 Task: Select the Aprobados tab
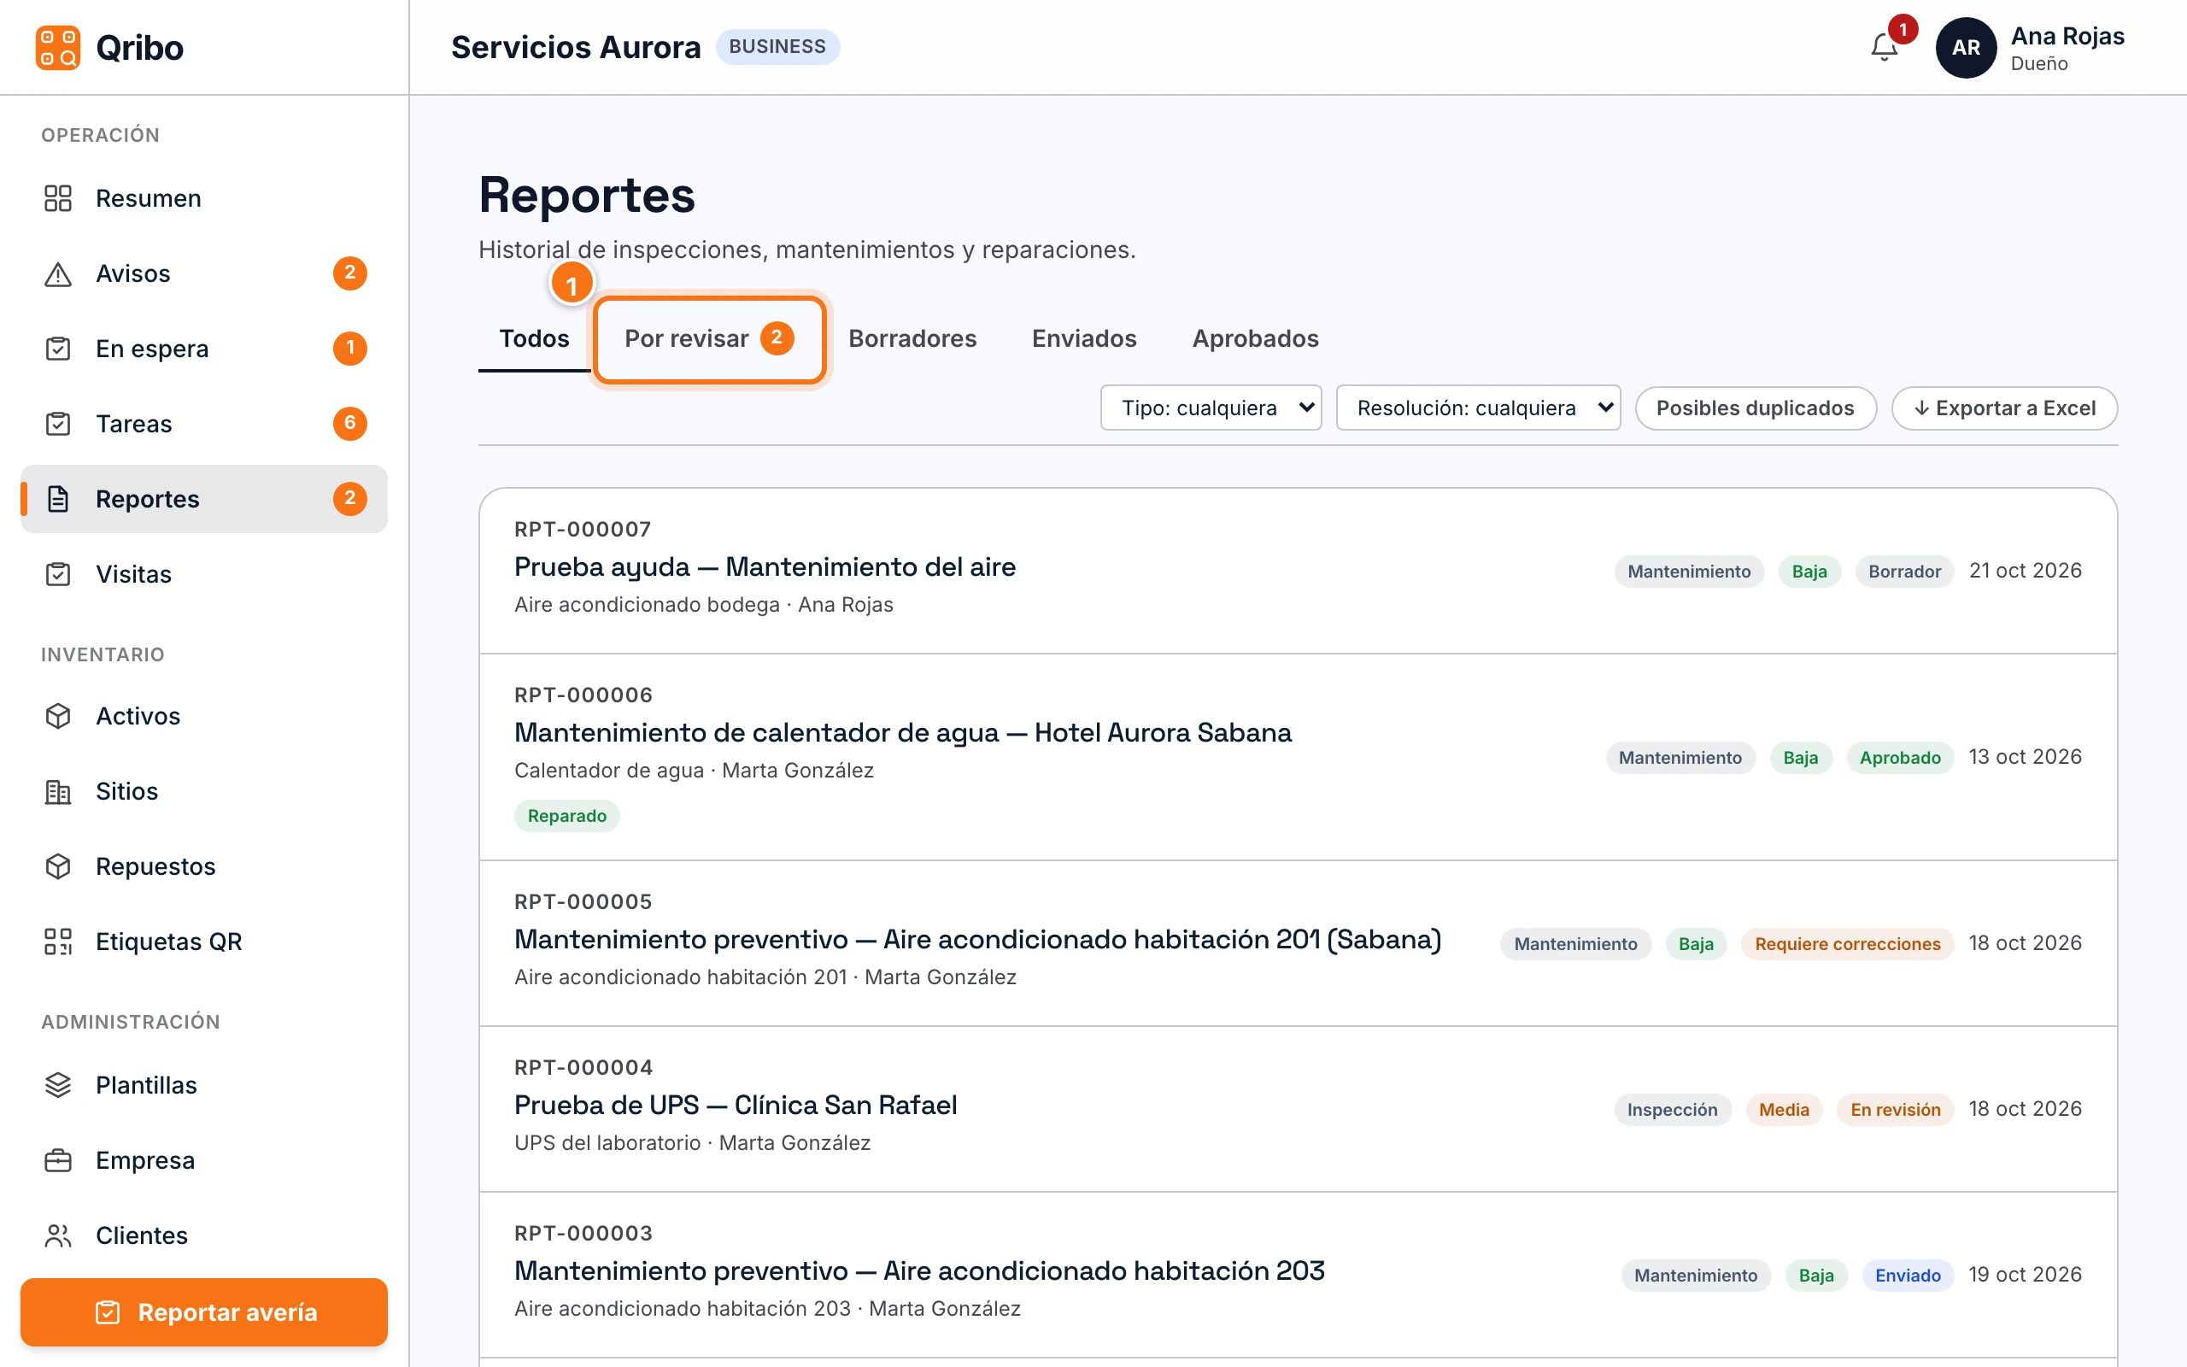1255,339
